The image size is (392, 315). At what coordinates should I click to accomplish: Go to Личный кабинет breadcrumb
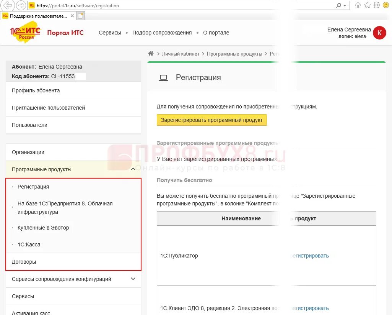pyautogui.click(x=181, y=54)
